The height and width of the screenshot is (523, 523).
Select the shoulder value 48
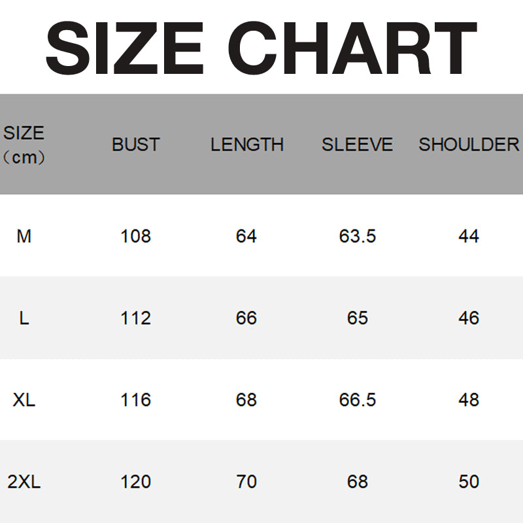coord(469,399)
